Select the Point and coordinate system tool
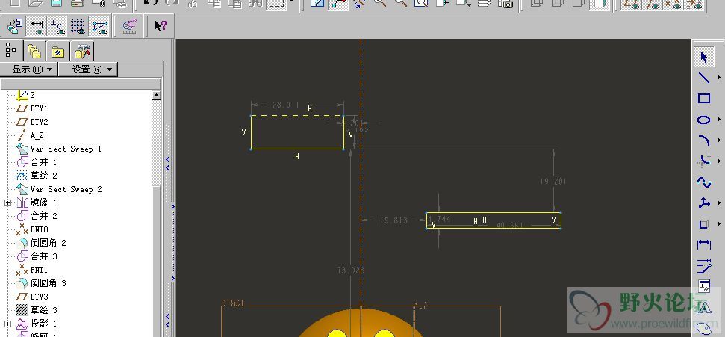 [x=704, y=203]
